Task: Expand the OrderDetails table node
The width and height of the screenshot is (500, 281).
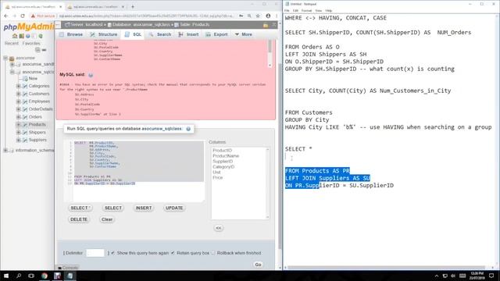Action: click(18, 109)
